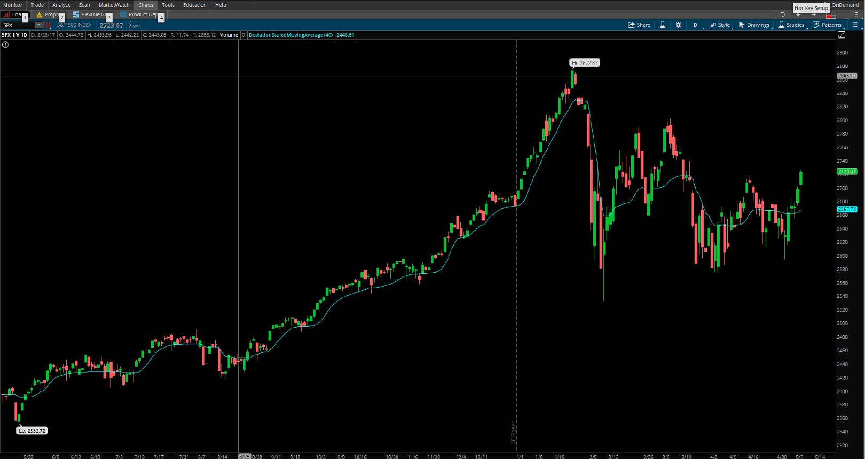Click the forward arrow navigation icon

(x=814, y=14)
